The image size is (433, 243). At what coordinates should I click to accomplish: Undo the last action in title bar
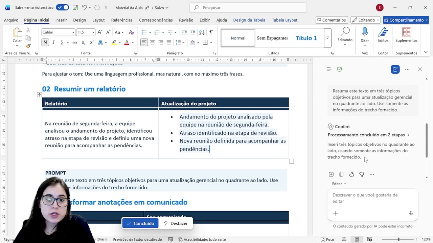[x=85, y=7]
